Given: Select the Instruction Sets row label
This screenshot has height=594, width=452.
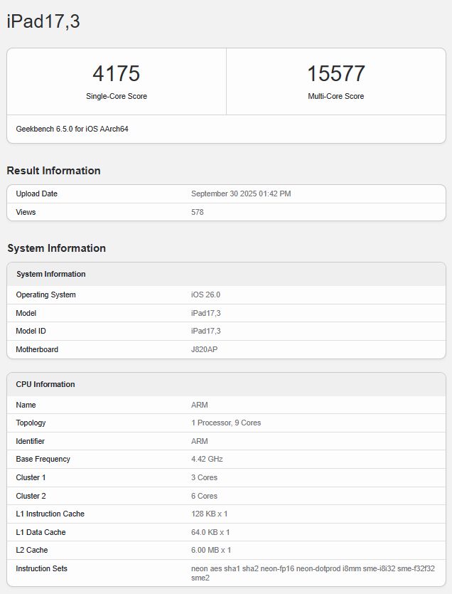Looking at the screenshot, I should pyautogui.click(x=41, y=568).
